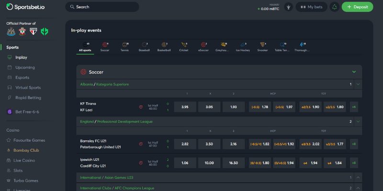Screen dimensions: 383x191
Task: Open Esports in the sidebar
Action: point(22,77)
